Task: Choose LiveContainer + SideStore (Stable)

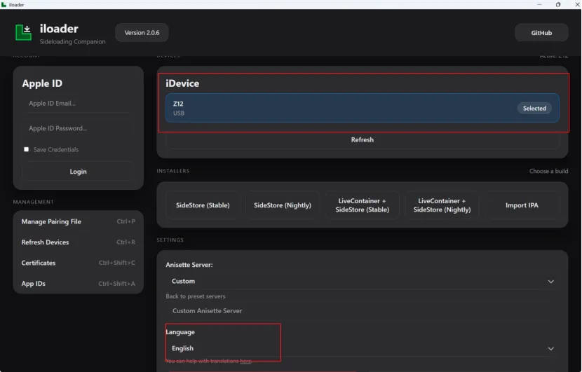Action: tap(363, 205)
